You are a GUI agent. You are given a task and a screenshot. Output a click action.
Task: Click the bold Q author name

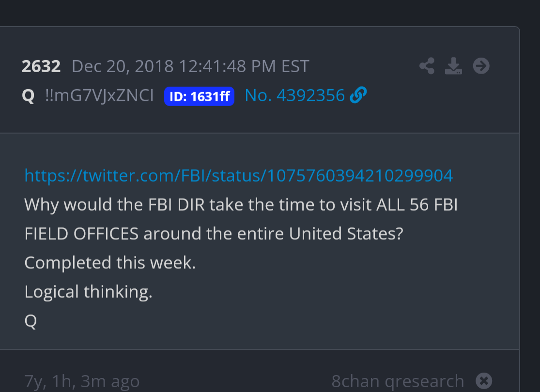point(28,96)
